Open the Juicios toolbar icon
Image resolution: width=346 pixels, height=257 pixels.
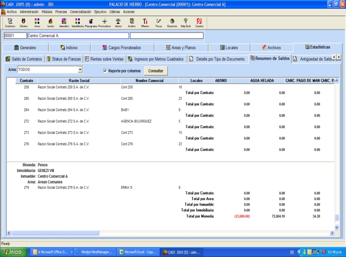point(118,22)
